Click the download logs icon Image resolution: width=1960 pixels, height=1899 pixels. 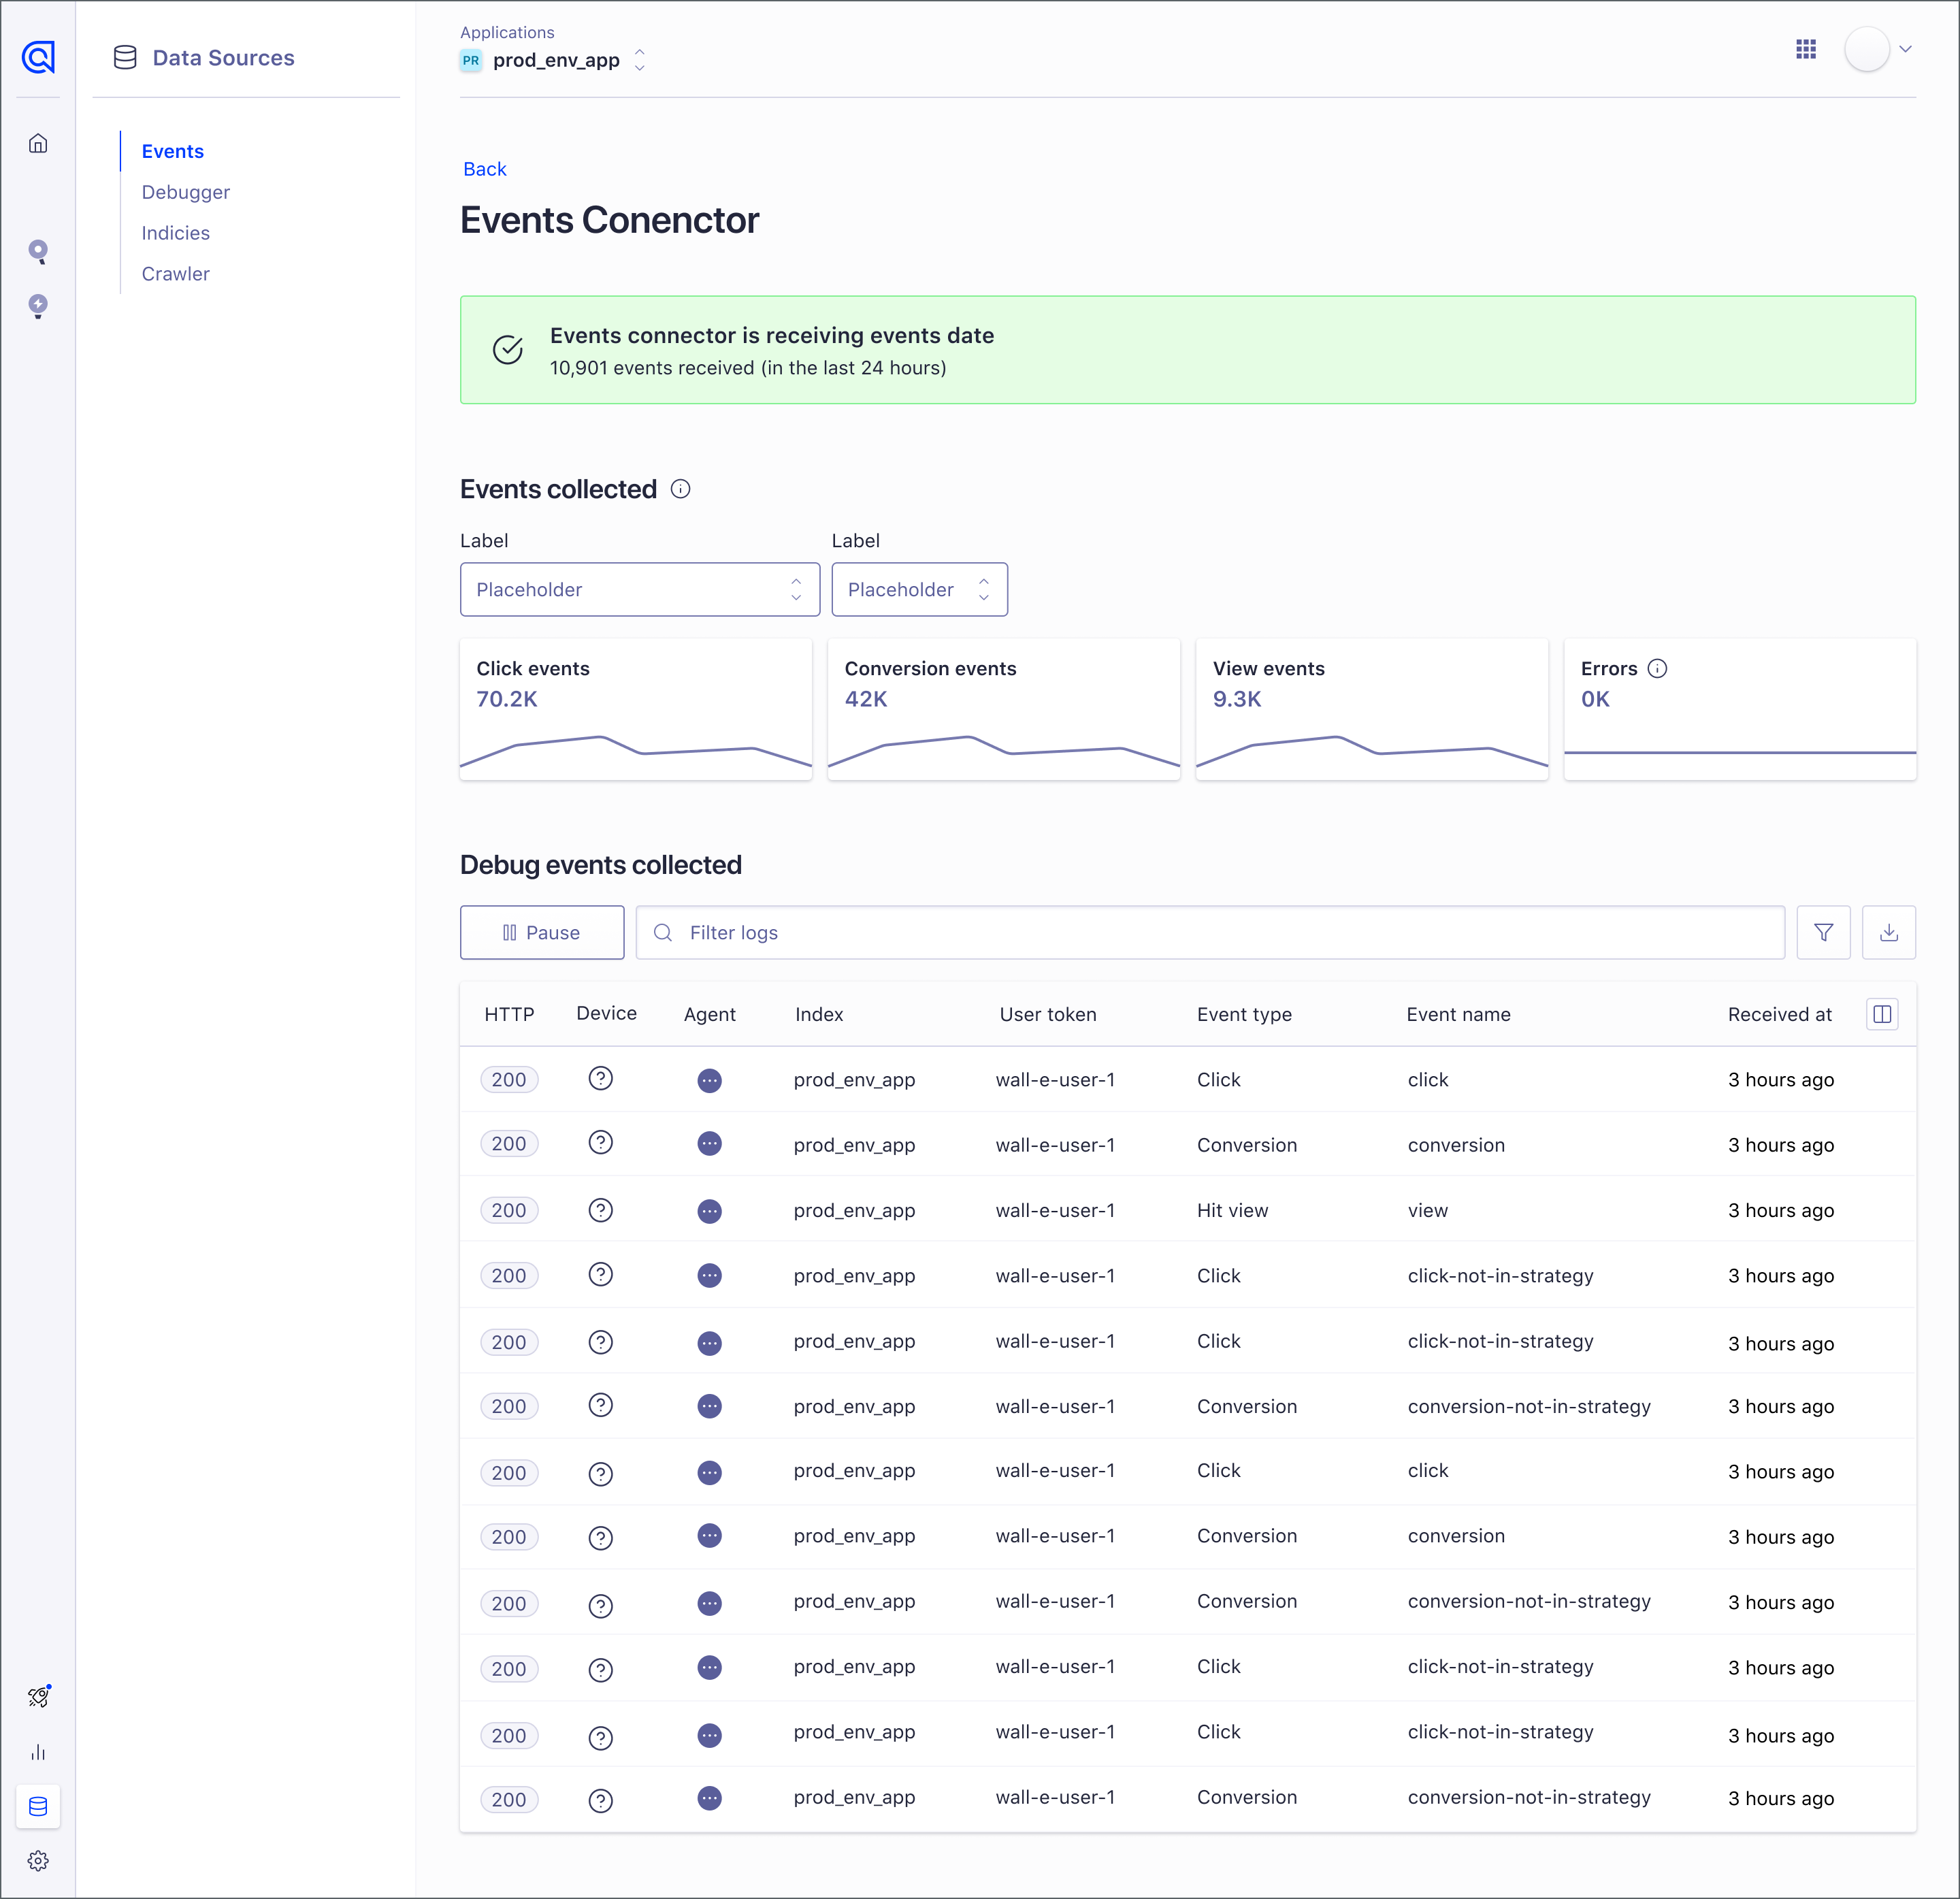1889,932
